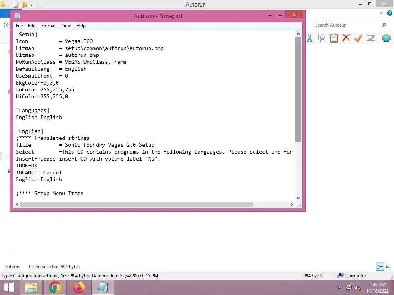The image size is (394, 295).
Task: Click the ';**** Setup Menu Items' line
Action: point(50,194)
